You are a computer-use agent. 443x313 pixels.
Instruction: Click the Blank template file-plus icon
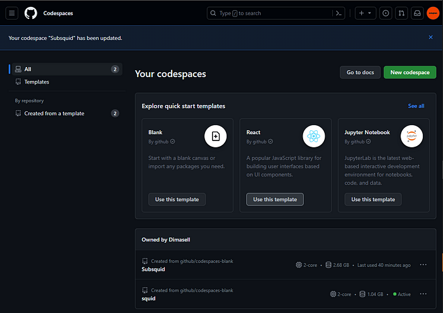coord(216,137)
